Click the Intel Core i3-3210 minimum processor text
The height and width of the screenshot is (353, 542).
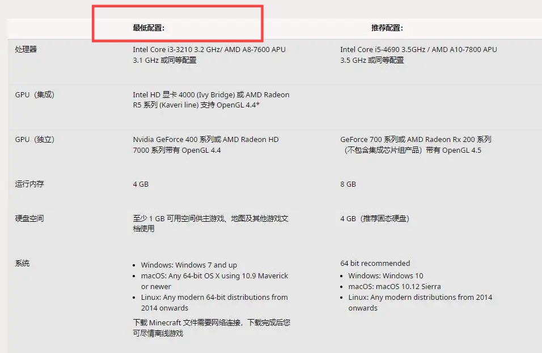point(209,55)
